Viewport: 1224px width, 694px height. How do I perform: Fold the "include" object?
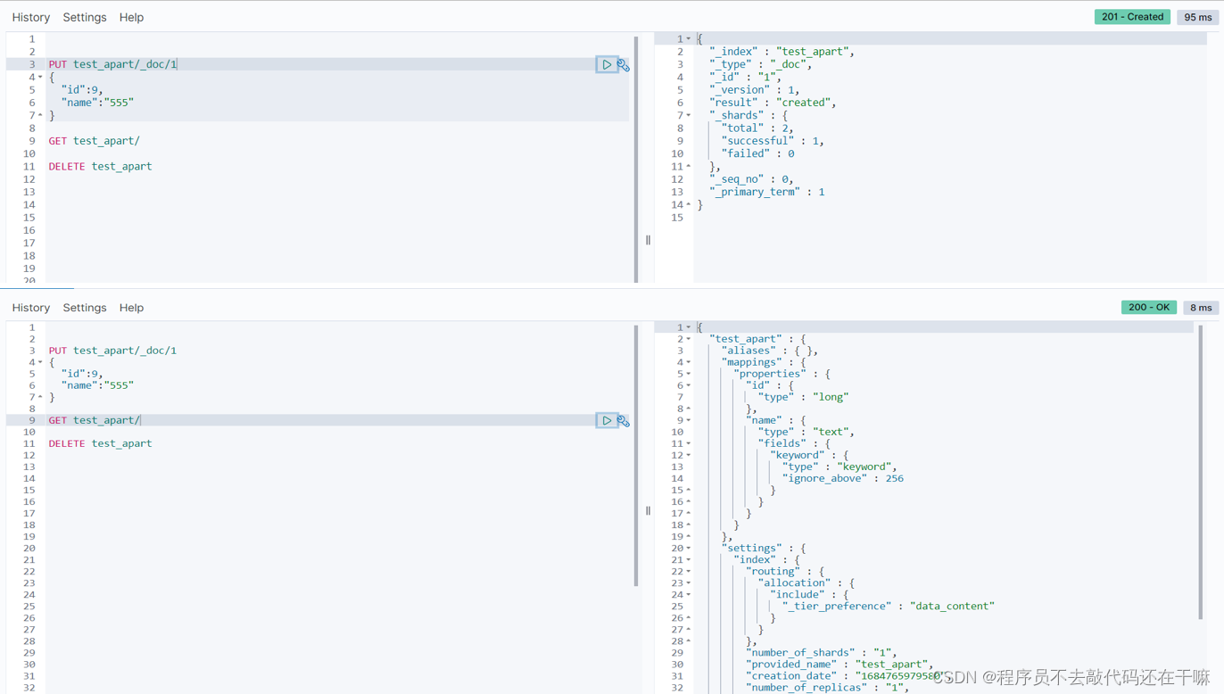(x=689, y=594)
